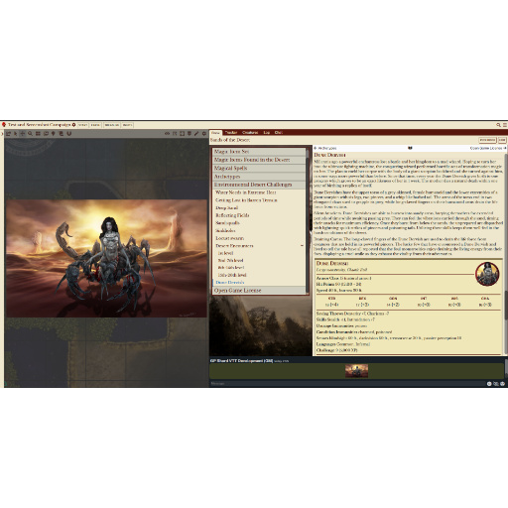Collapse the Desert Encounters tree arrow
This screenshot has height=508, width=508.
(x=302, y=246)
